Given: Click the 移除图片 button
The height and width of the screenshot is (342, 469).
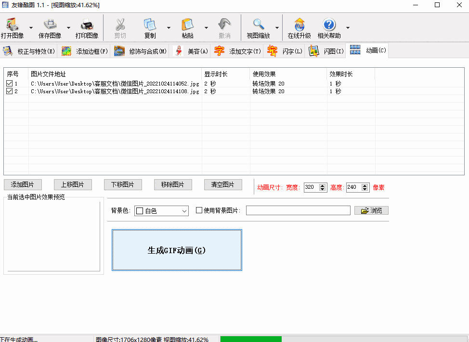Looking at the screenshot, I should [172, 184].
